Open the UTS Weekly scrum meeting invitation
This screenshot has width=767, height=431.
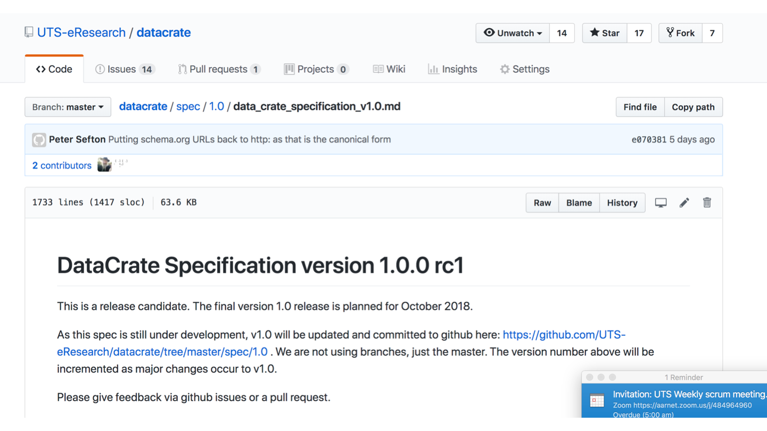pos(690,394)
